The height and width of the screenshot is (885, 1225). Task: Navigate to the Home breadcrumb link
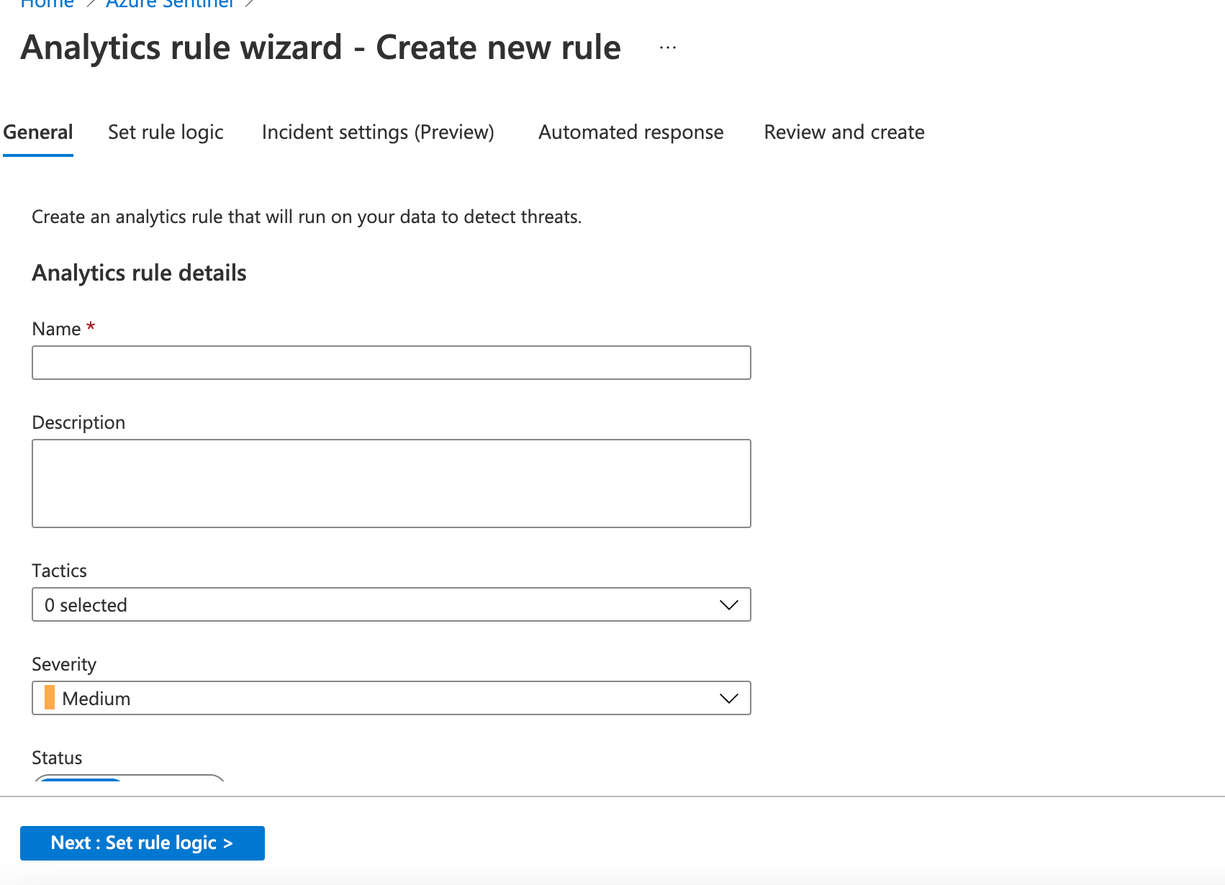tap(48, 4)
